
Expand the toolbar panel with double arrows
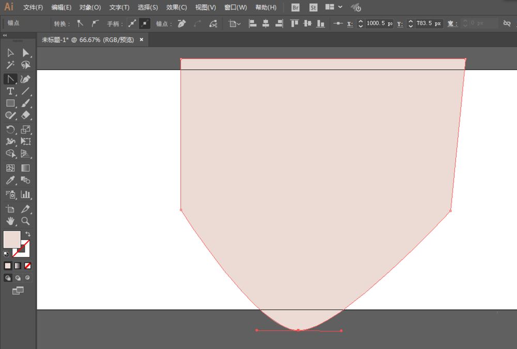pos(5,35)
